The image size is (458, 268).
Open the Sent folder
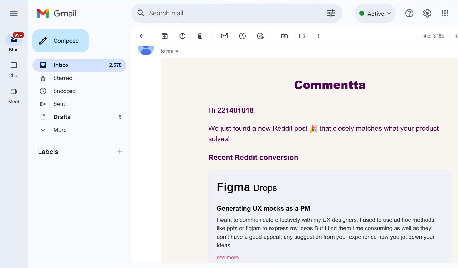point(79,104)
